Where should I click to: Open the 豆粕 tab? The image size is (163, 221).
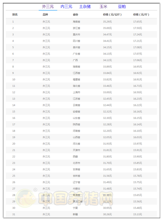122,7
